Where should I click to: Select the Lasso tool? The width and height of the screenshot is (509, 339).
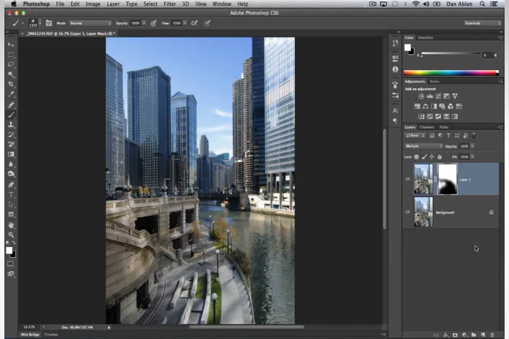(11, 65)
